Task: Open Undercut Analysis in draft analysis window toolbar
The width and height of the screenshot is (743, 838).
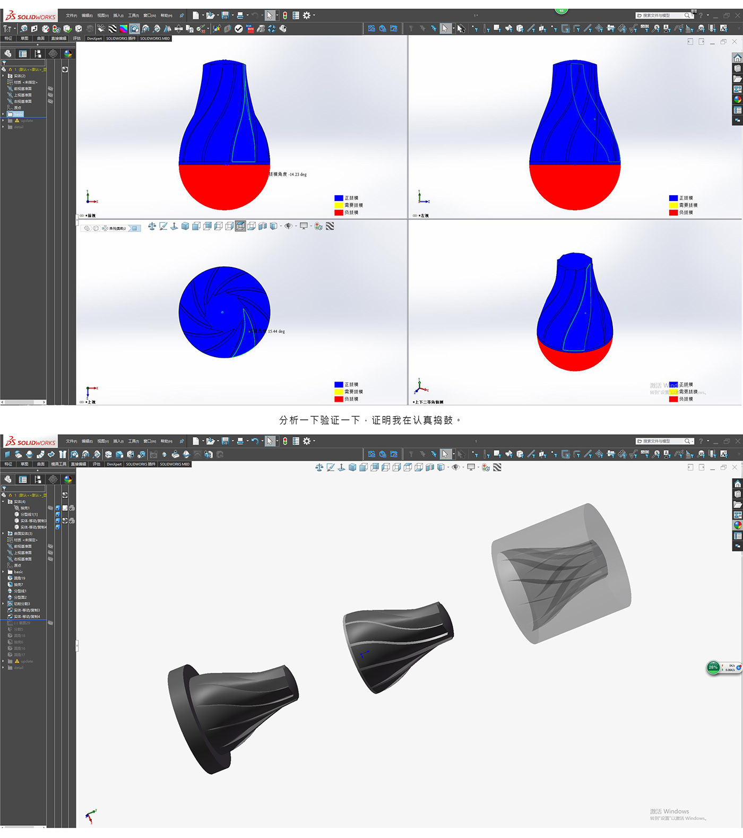Action: pos(145,29)
